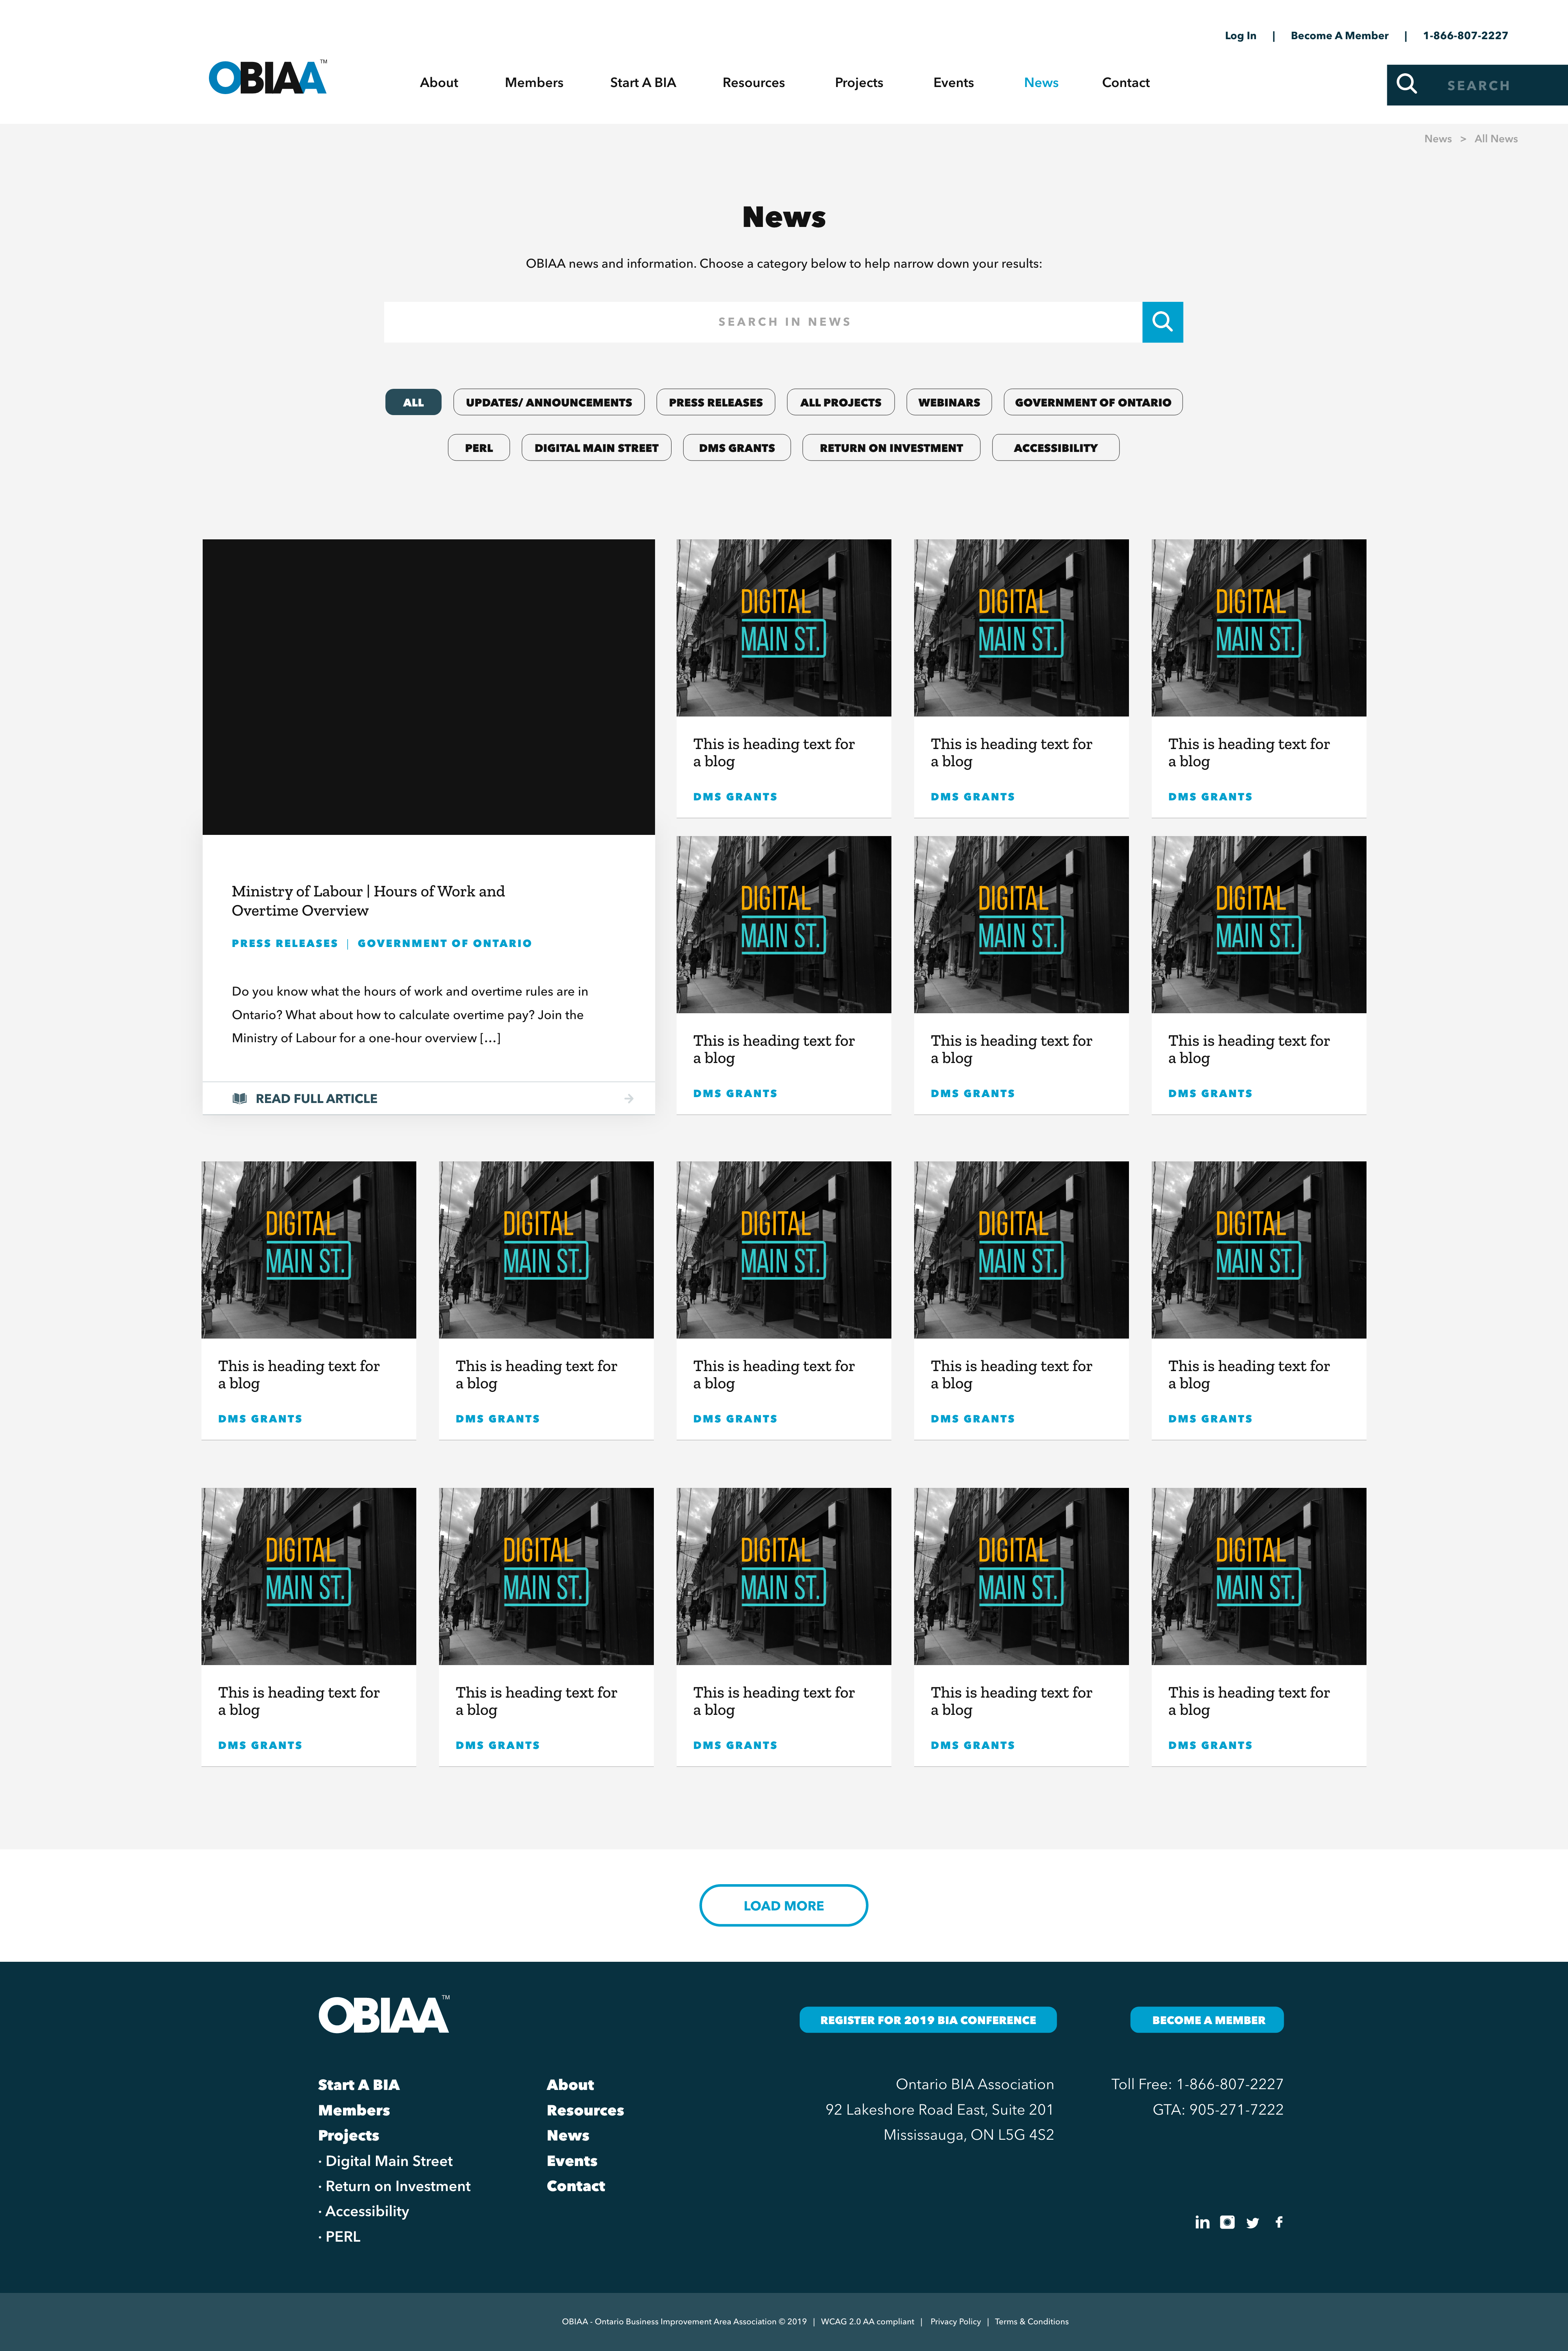This screenshot has height=2351, width=1568.
Task: Click footer Become A Member button
Action: (x=1207, y=2020)
